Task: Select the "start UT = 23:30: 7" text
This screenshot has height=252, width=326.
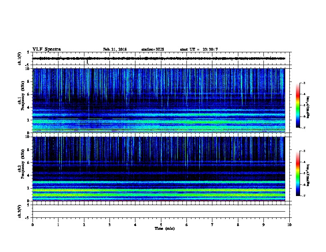Action: tap(199, 49)
